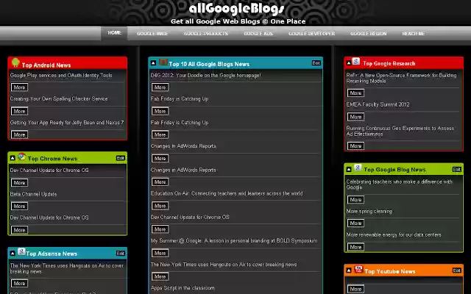Click More under More spring cleaning
Viewport: 471px width, 294px height.
click(x=355, y=223)
